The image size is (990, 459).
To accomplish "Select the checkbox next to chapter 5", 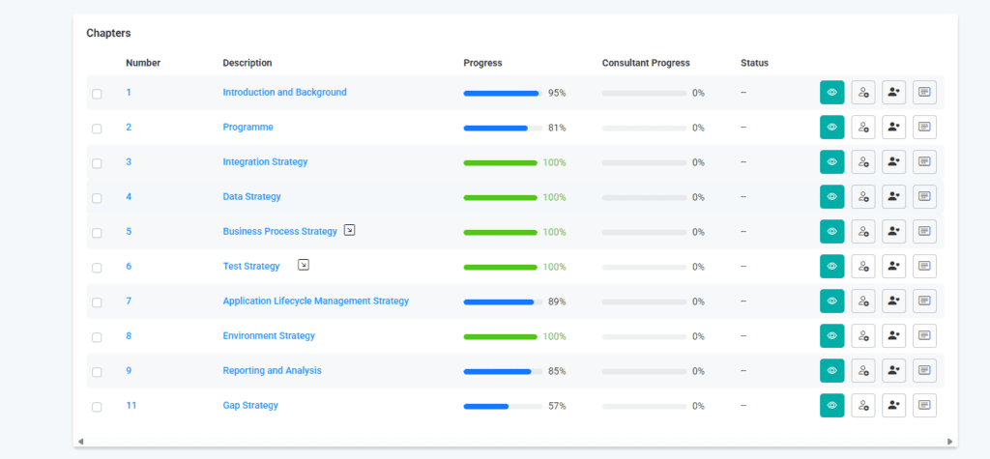I will pos(97,233).
